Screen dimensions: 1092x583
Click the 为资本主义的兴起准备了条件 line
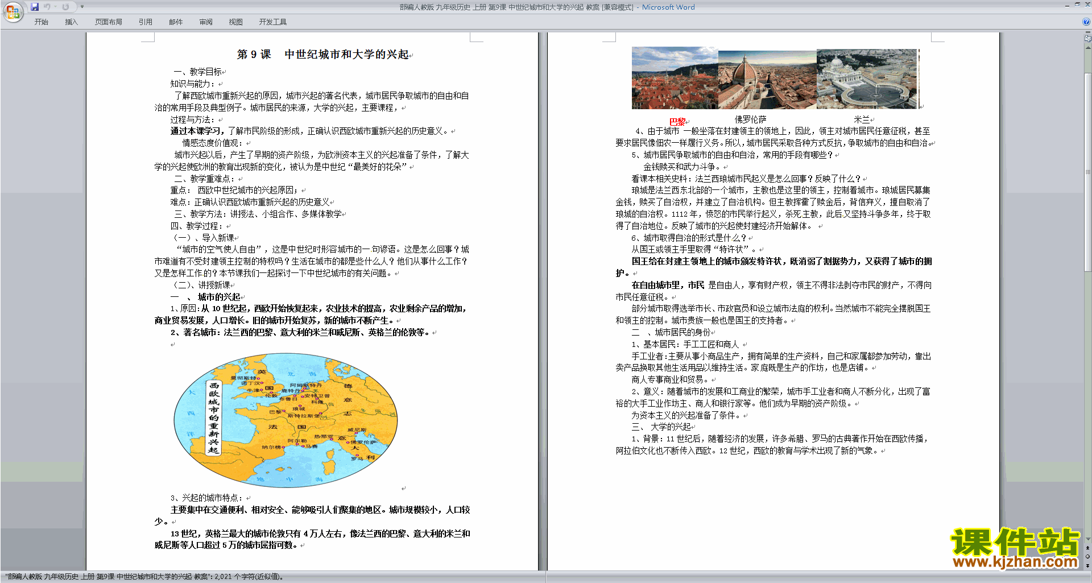pyautogui.click(x=686, y=415)
